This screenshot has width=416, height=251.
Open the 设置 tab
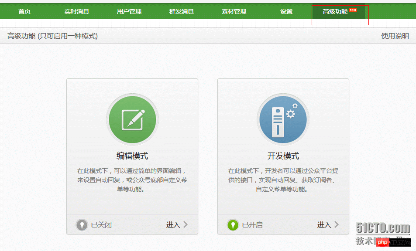286,11
